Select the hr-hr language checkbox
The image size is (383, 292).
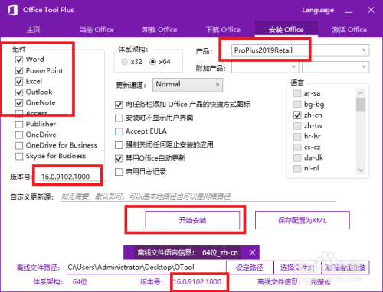point(297,137)
